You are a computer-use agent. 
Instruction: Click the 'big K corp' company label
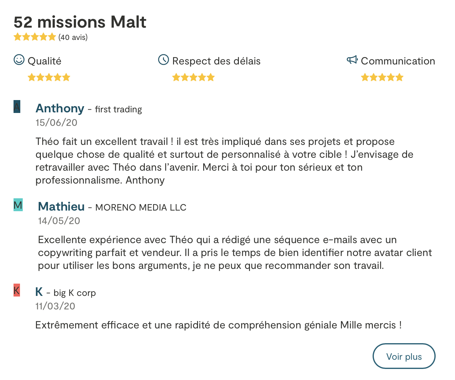[x=75, y=293]
